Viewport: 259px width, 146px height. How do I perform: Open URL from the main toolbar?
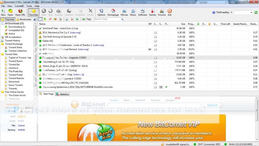(20, 13)
